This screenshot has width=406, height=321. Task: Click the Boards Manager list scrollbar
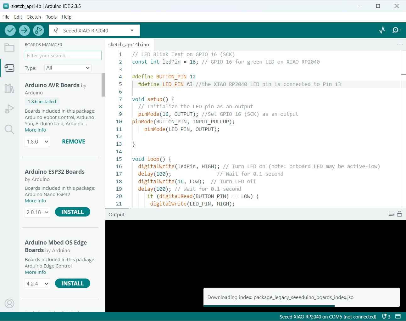pos(103,85)
